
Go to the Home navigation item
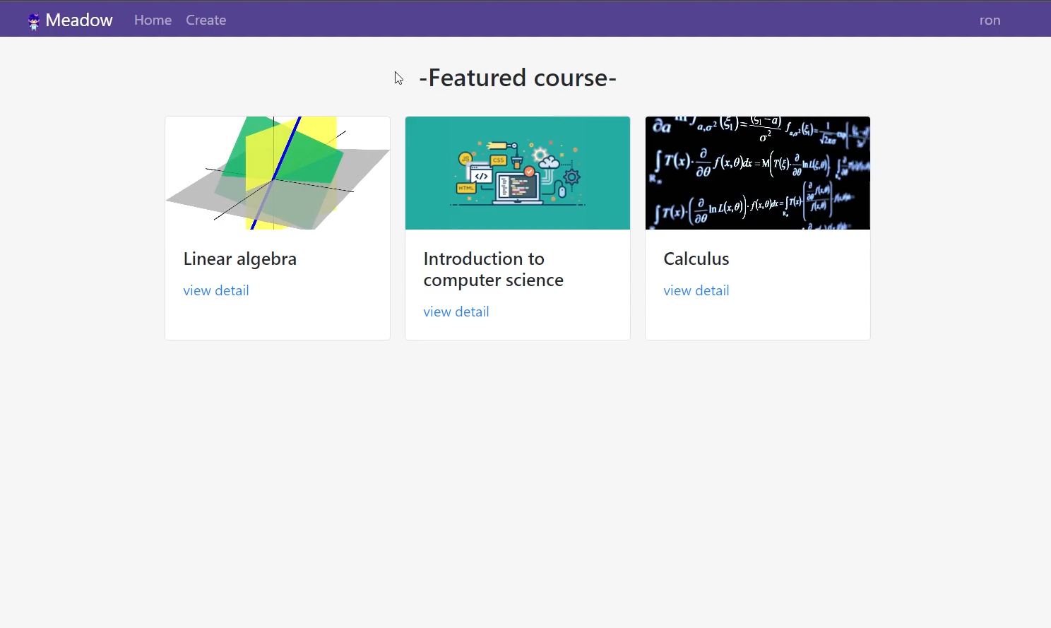(153, 20)
